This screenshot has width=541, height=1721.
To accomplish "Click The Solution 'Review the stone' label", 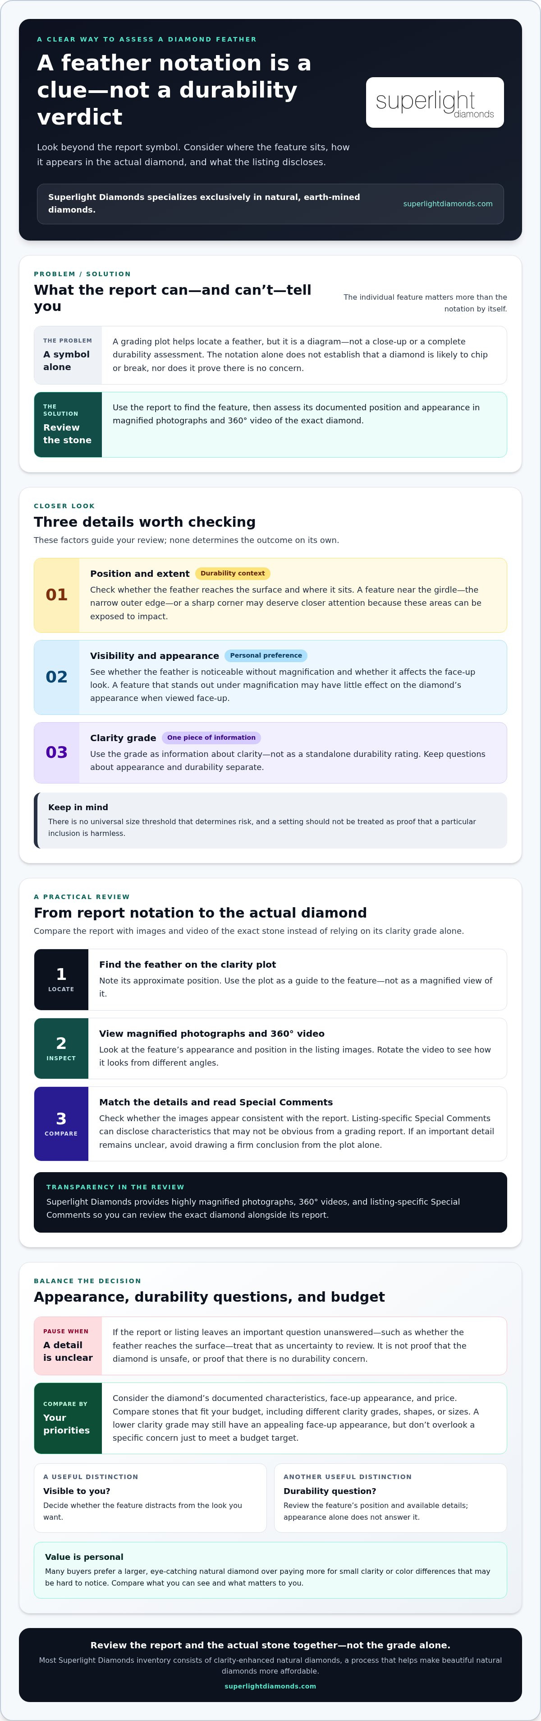I will click(68, 425).
